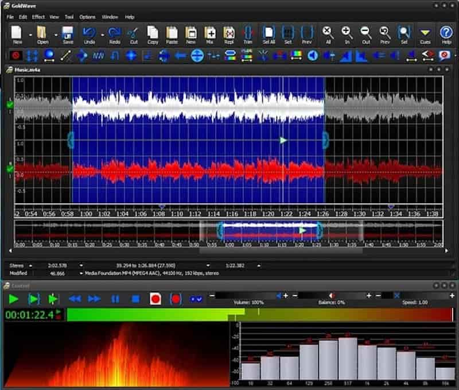
Task: Click the speech bubble effect icon
Action: click(x=444, y=55)
